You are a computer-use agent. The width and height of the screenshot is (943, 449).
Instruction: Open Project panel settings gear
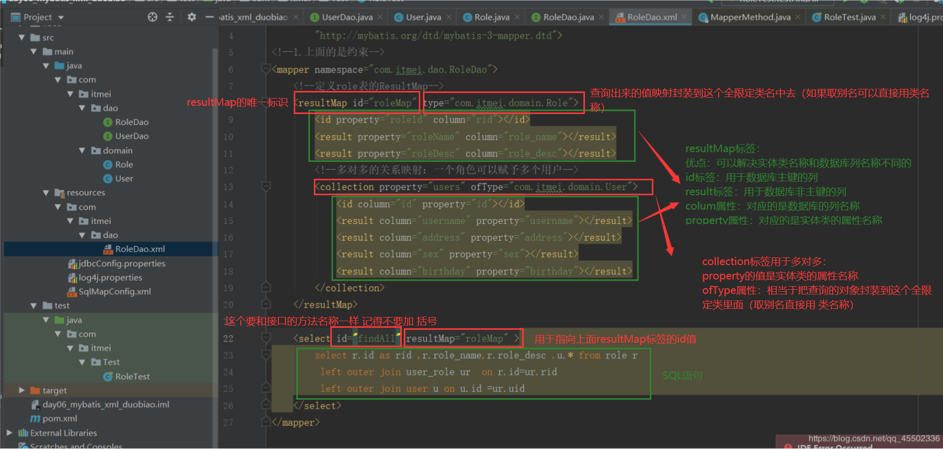(191, 17)
